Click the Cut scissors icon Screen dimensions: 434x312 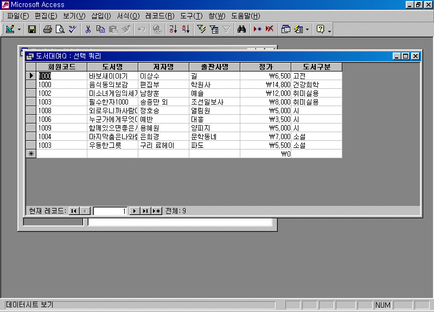[88, 29]
